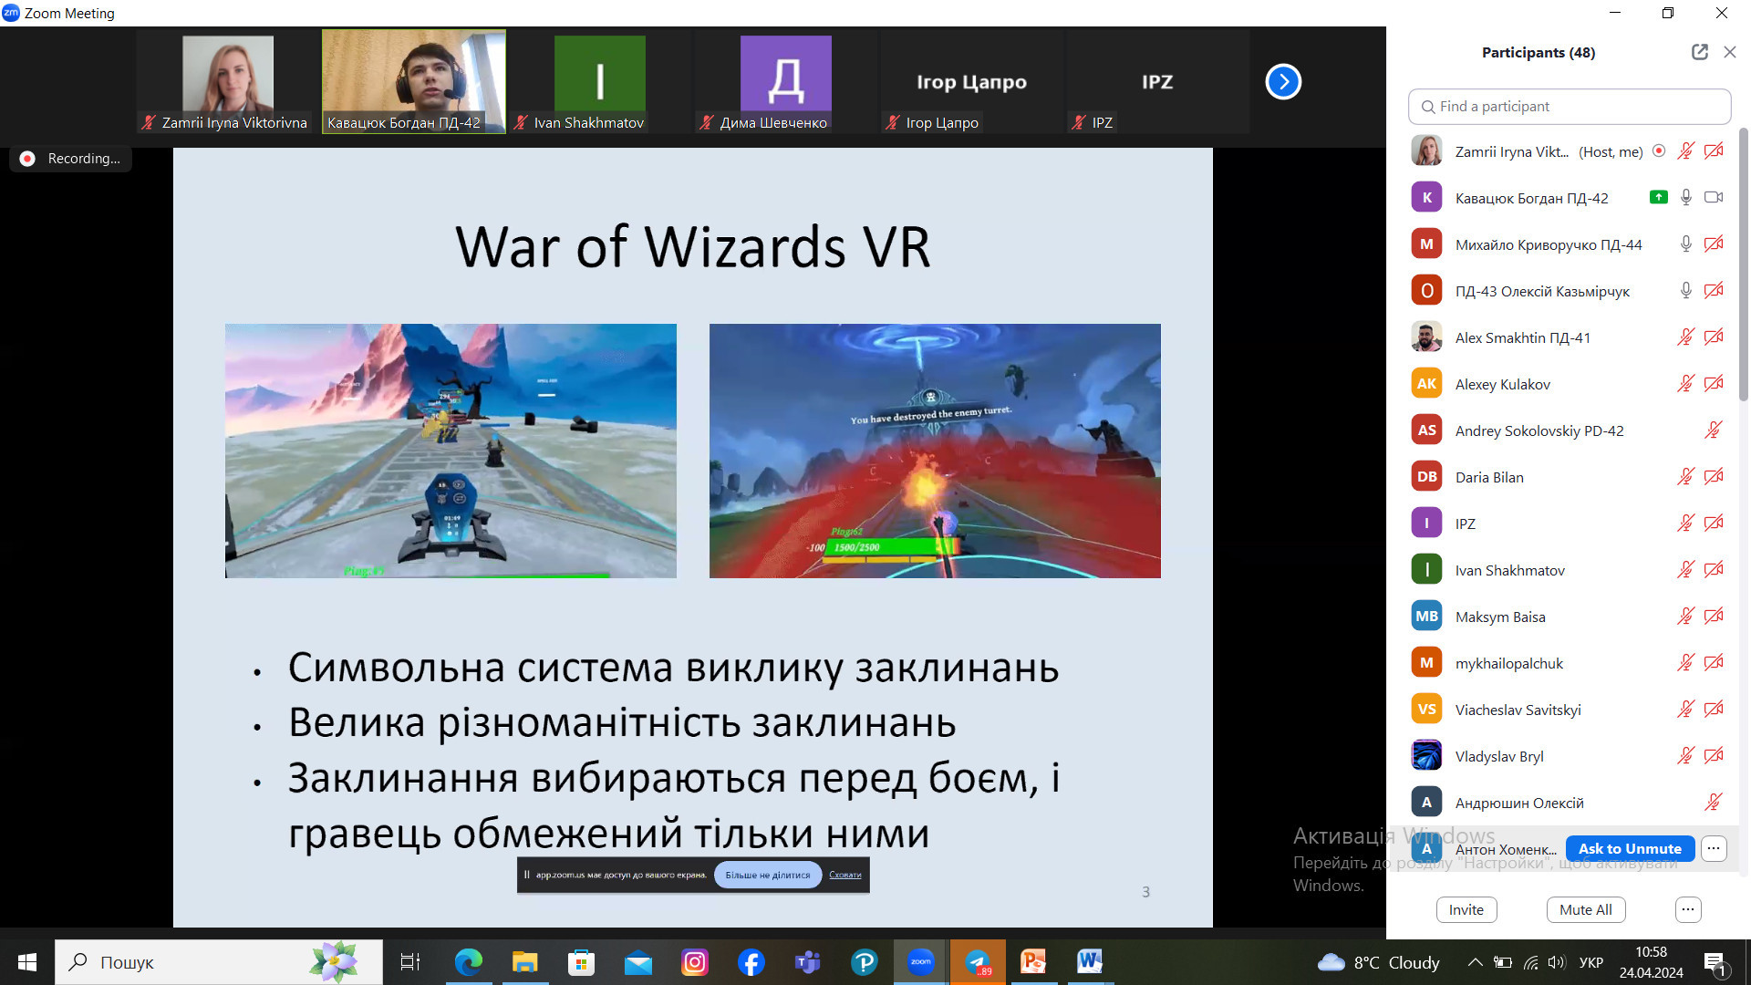Click the Recording indicator
1751x985 pixels.
coord(71,159)
